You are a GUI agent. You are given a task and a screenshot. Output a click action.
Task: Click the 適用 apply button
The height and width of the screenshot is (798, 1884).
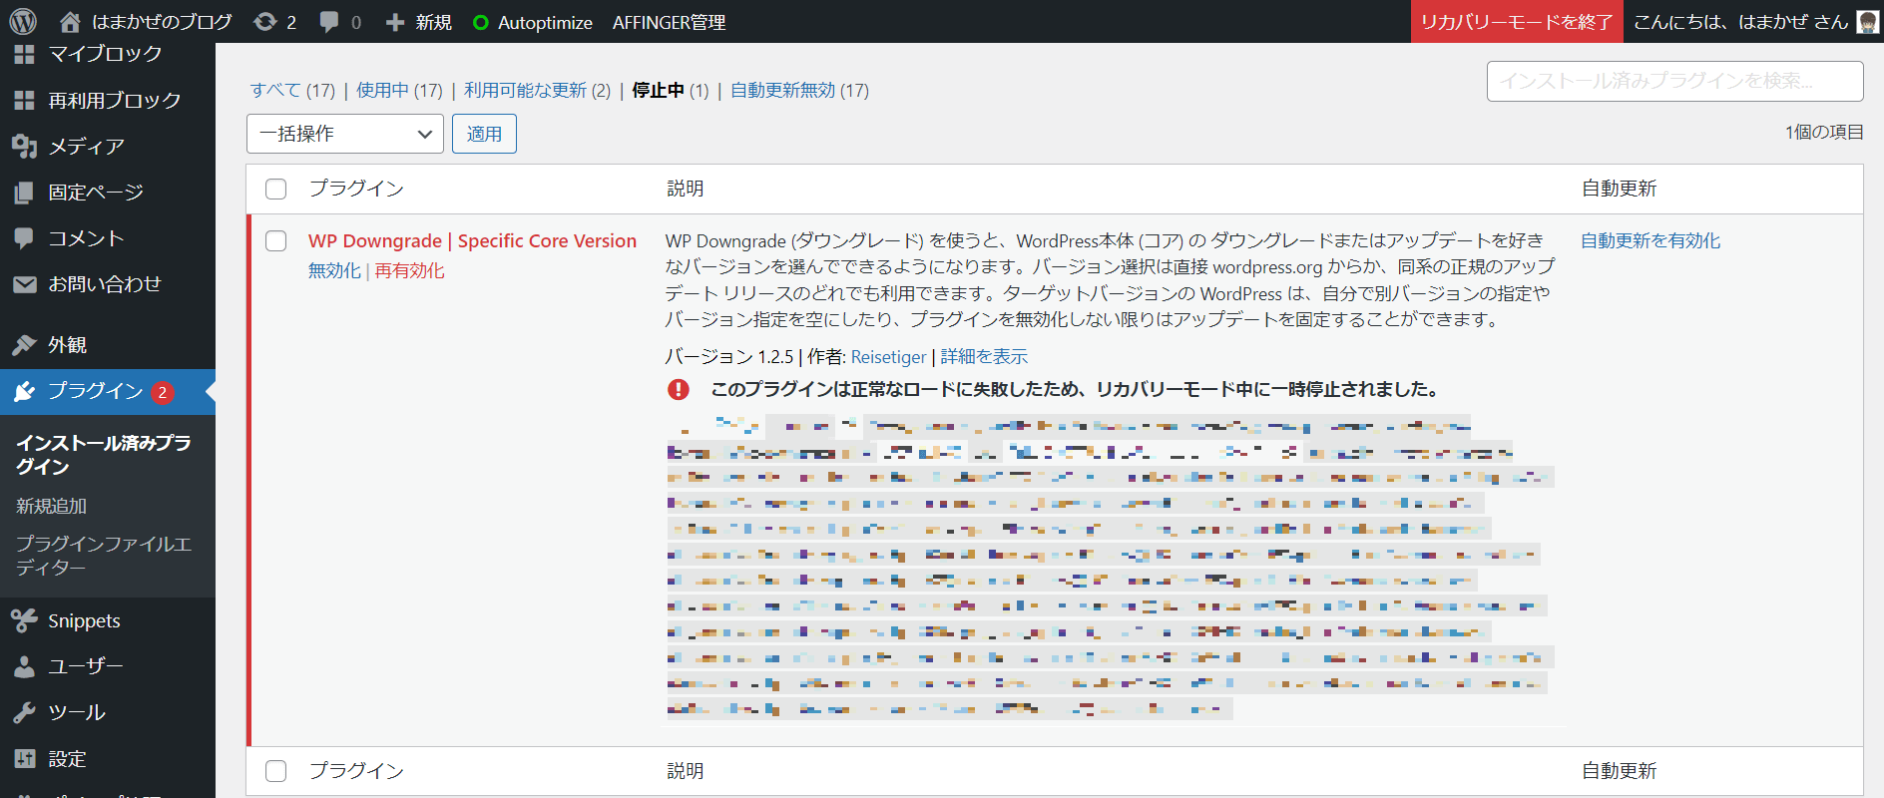pos(484,134)
